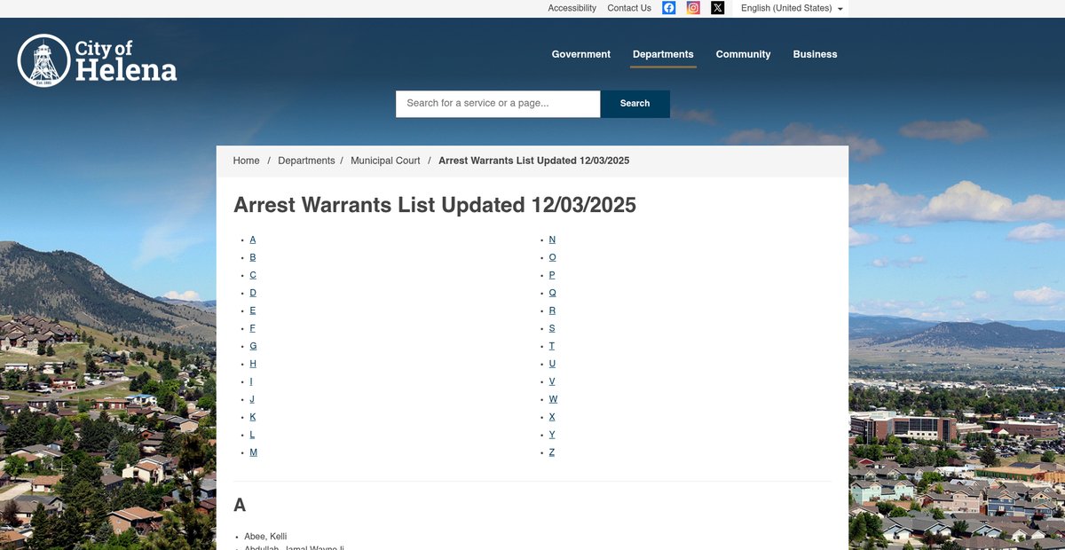Open the X (Twitter) icon in the top bar
Screen dimensions: 1065x550
coord(718,8)
